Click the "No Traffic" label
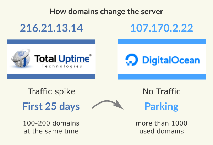 click(162, 91)
